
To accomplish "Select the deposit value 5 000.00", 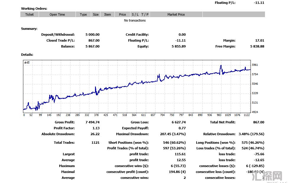I will pos(93,35).
